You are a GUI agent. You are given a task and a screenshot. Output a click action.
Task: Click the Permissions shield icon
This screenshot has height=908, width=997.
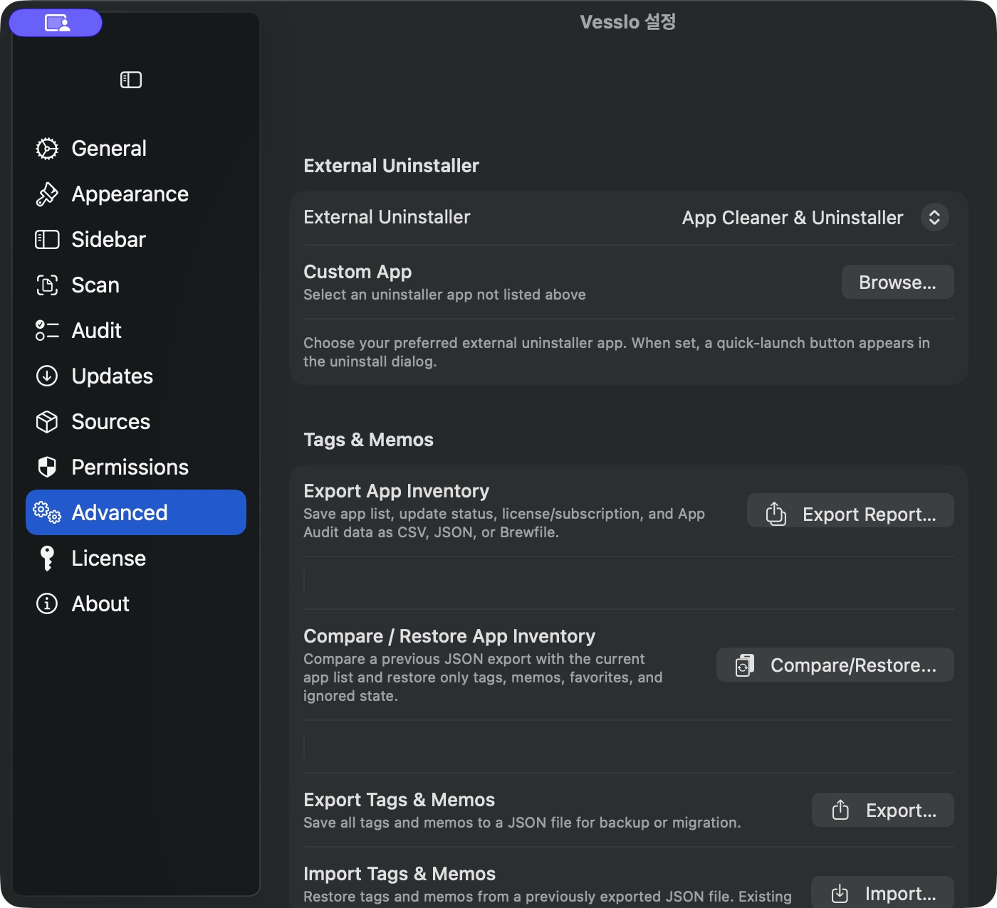coord(47,468)
